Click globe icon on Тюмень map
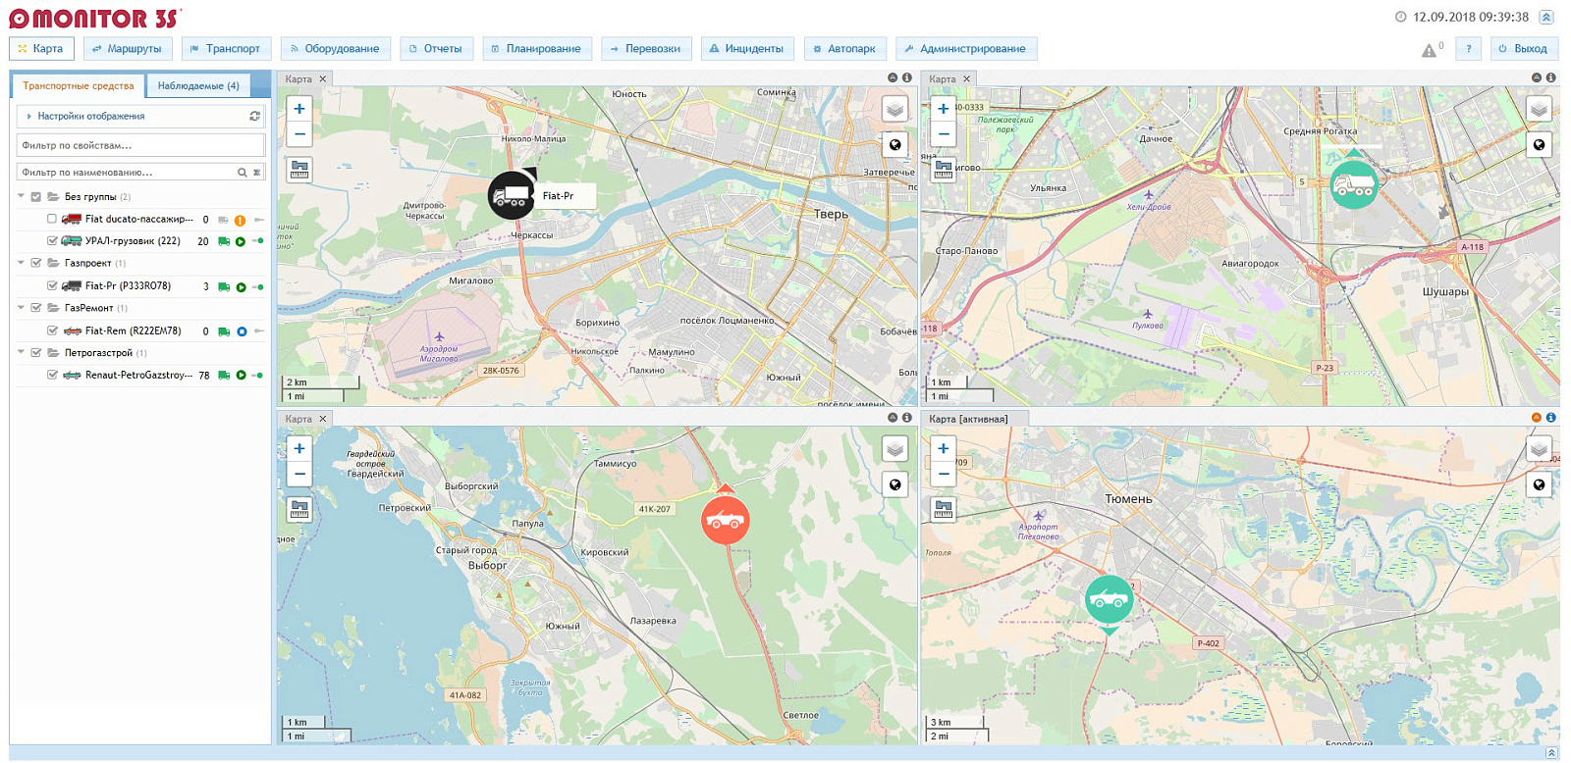This screenshot has width=1571, height=763. [x=1539, y=484]
